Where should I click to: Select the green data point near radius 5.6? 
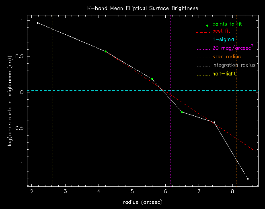(152, 79)
